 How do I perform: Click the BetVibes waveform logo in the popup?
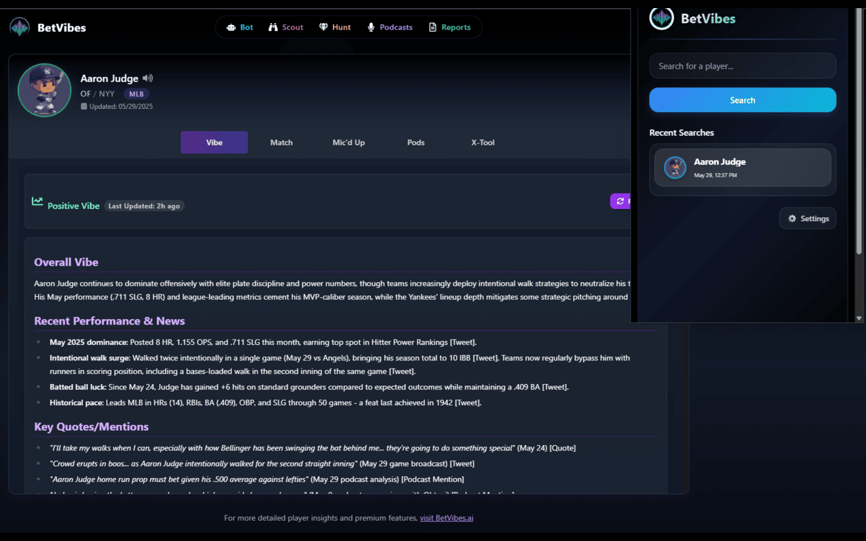662,18
